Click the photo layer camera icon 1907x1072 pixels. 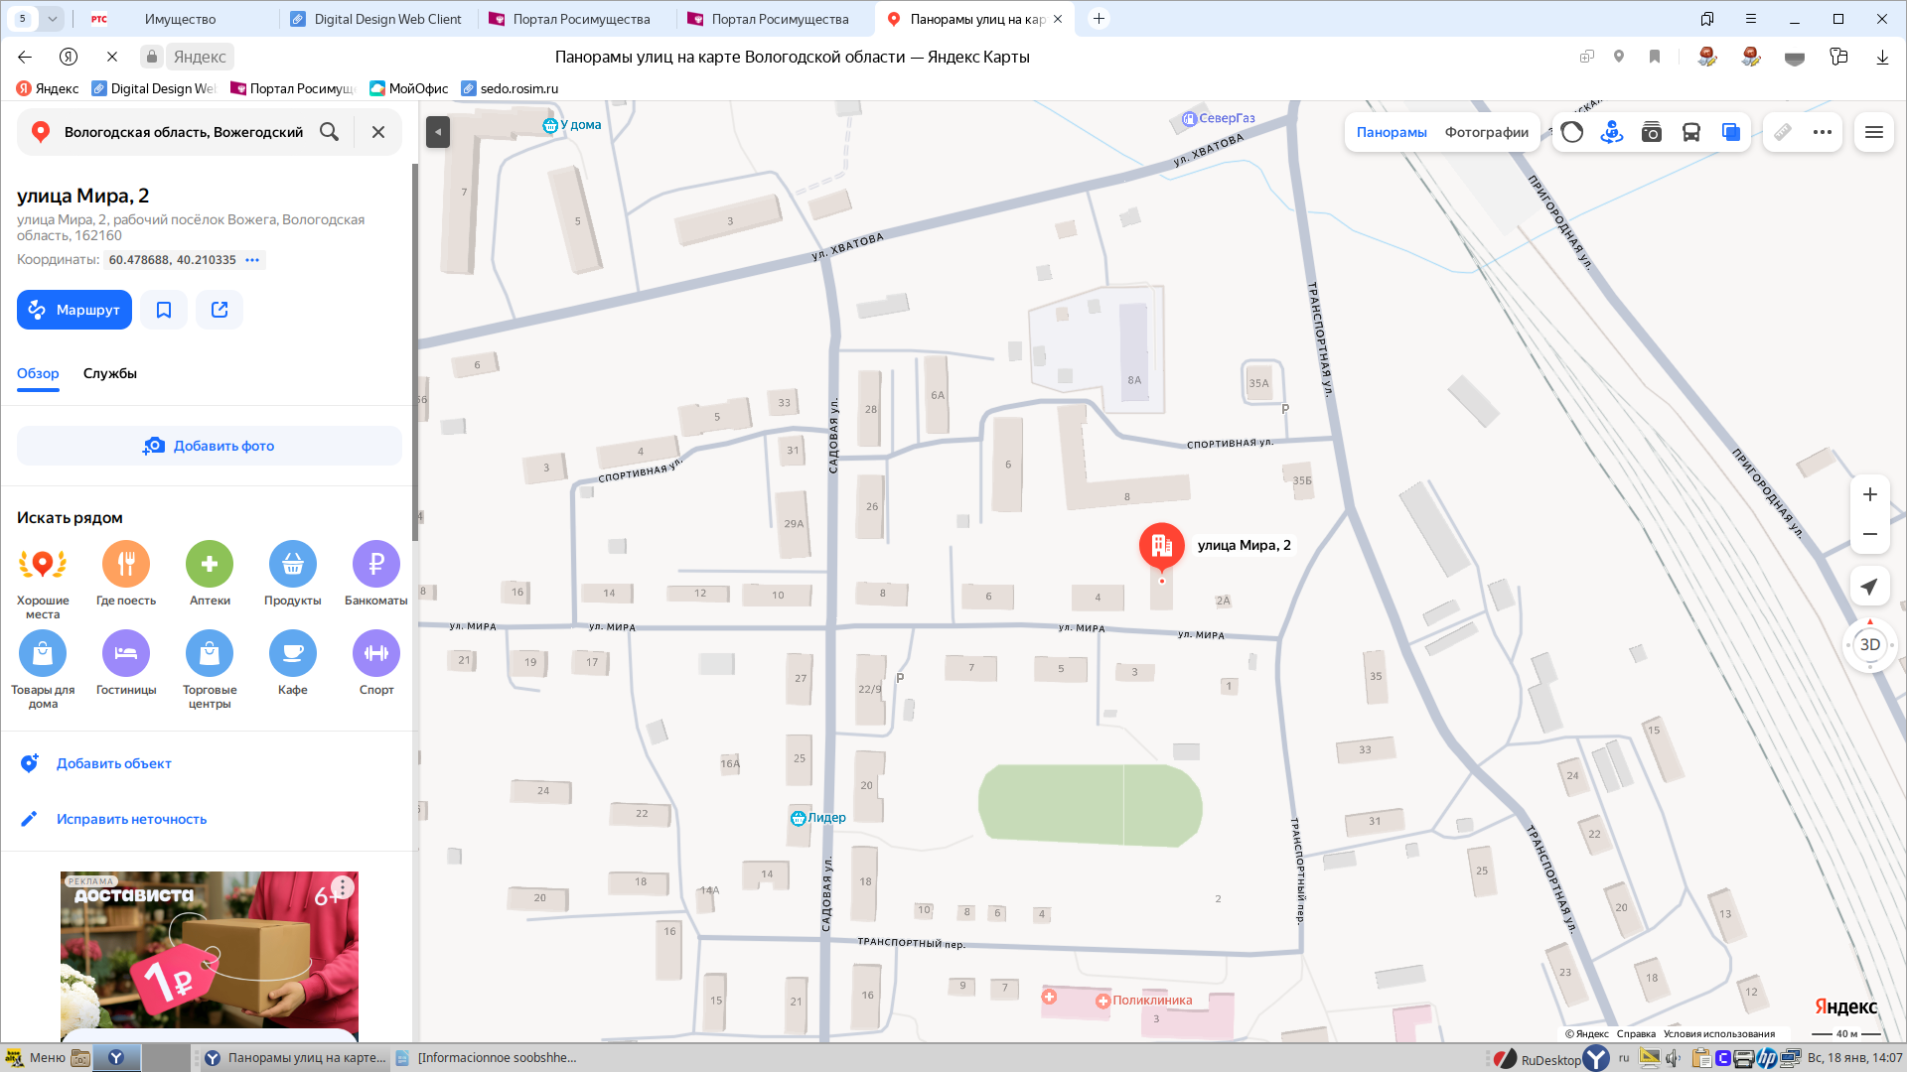(x=1652, y=132)
